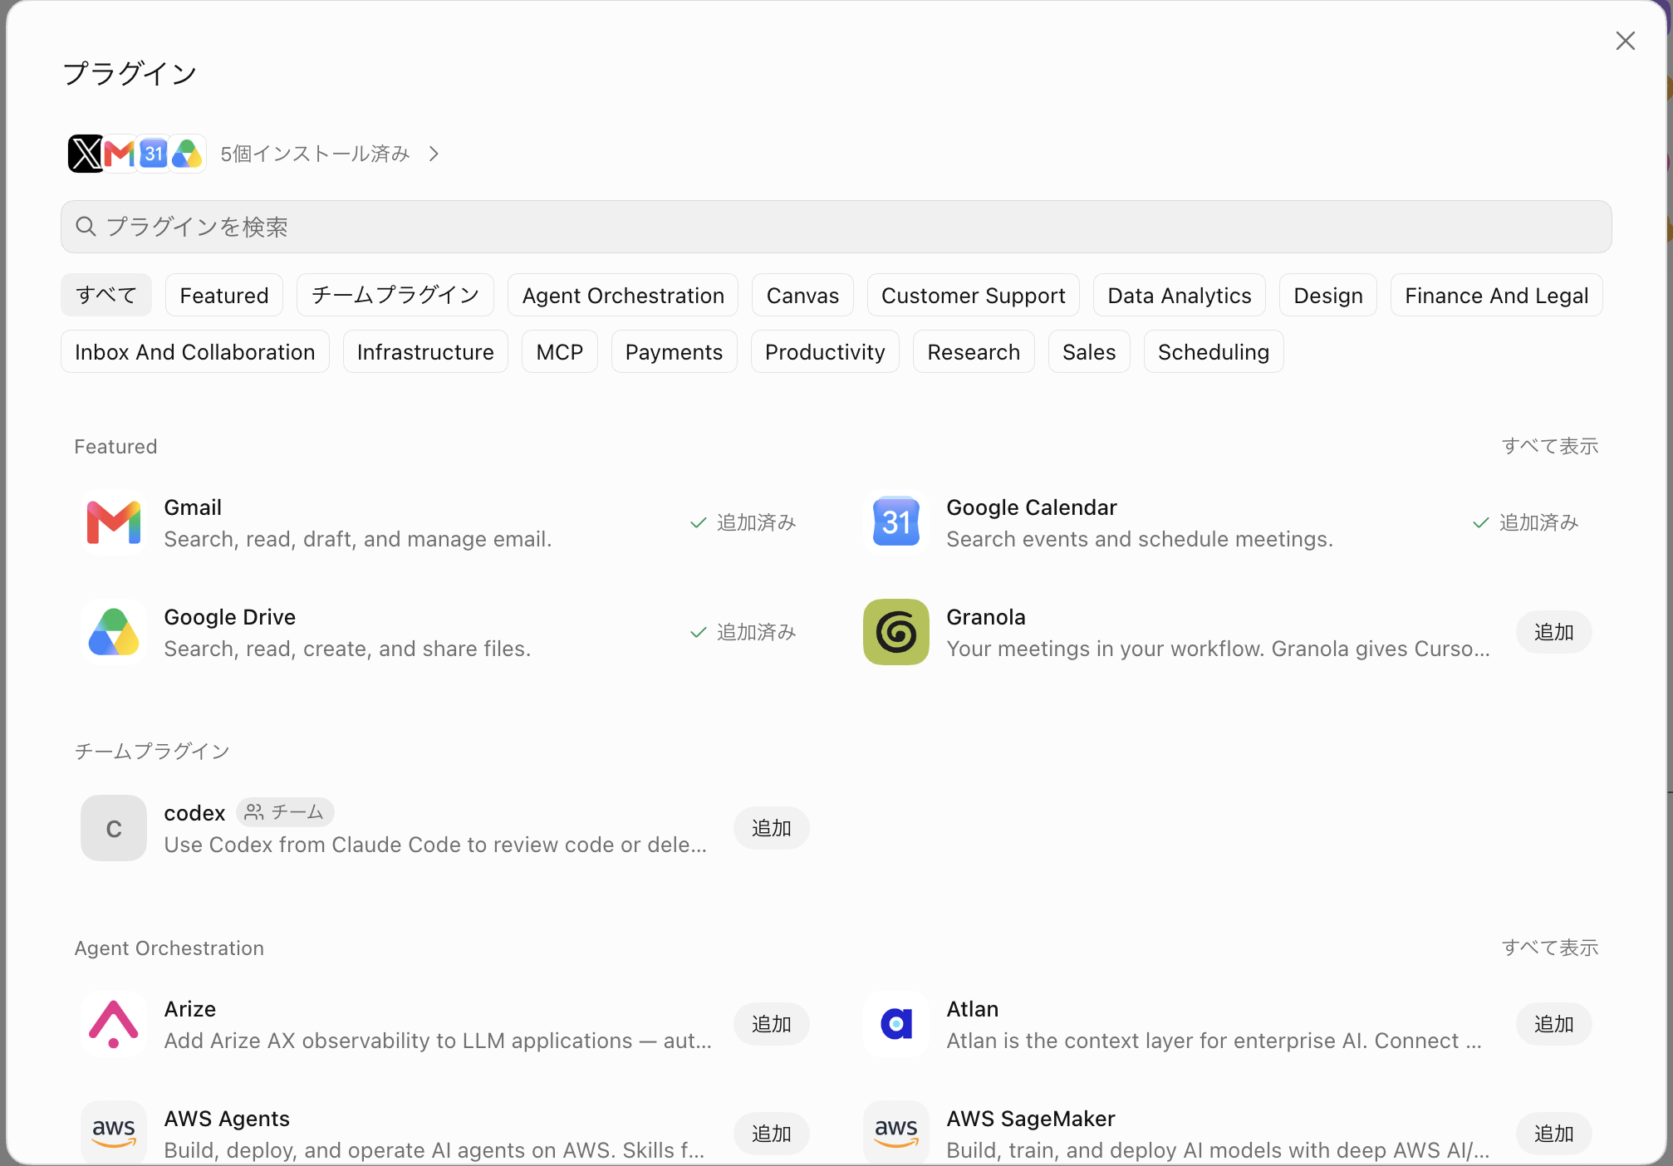The width and height of the screenshot is (1673, 1166).
Task: Select the すべて category filter
Action: (106, 295)
